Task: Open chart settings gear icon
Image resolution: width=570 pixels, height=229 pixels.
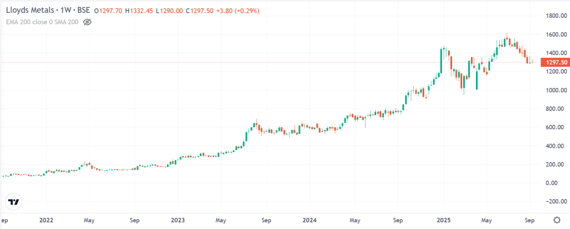Action: tap(557, 220)
